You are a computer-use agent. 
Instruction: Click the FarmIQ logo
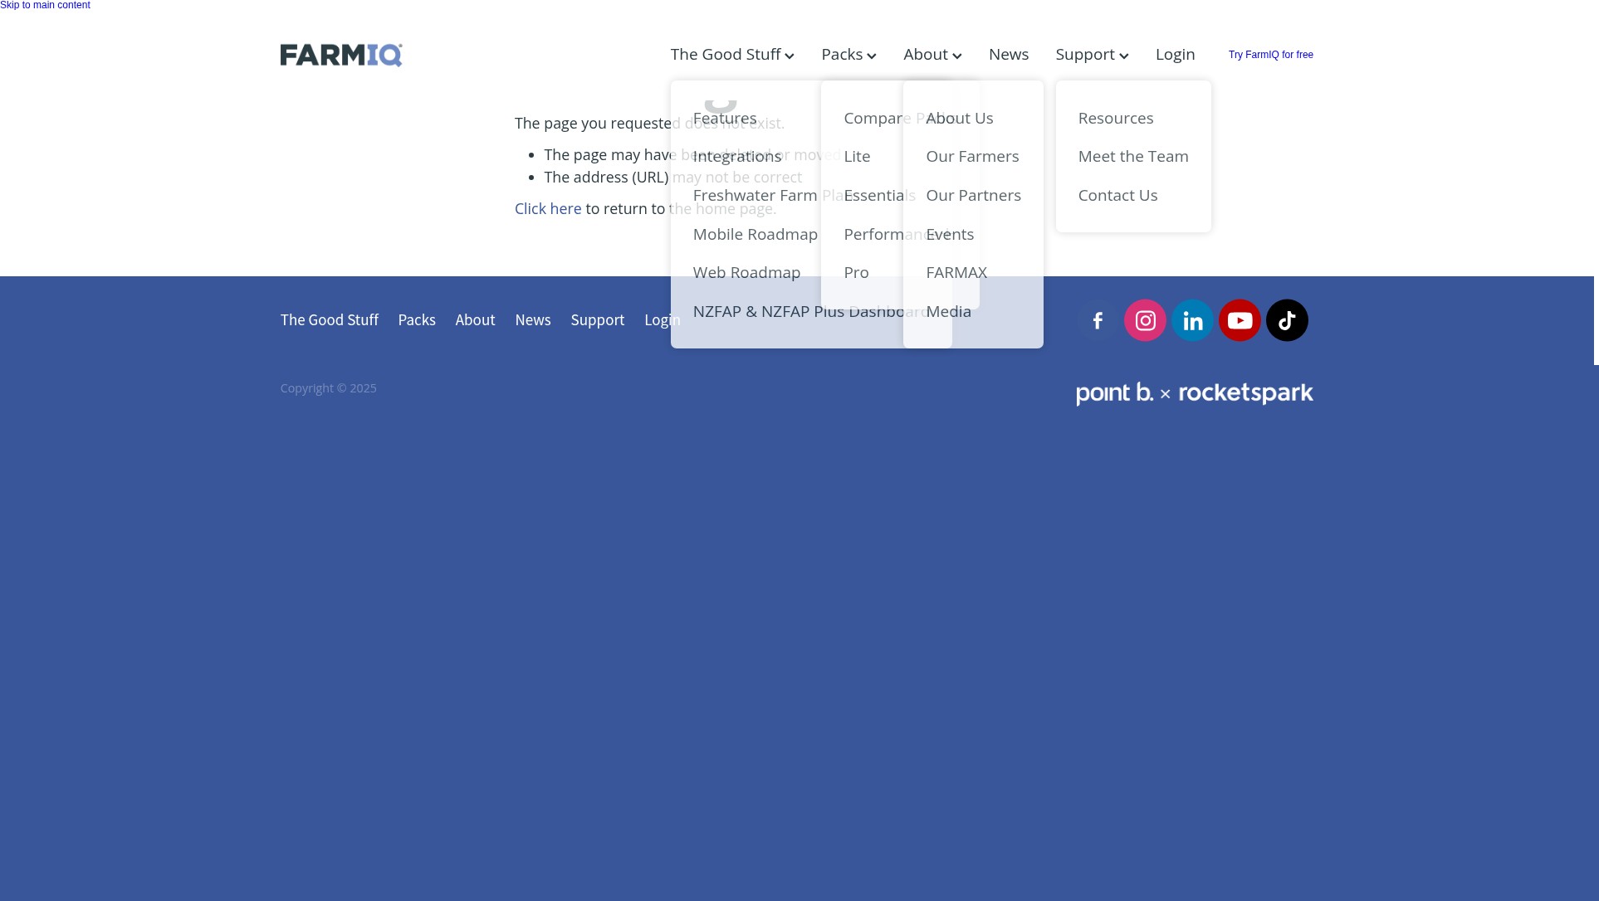coord(341,55)
